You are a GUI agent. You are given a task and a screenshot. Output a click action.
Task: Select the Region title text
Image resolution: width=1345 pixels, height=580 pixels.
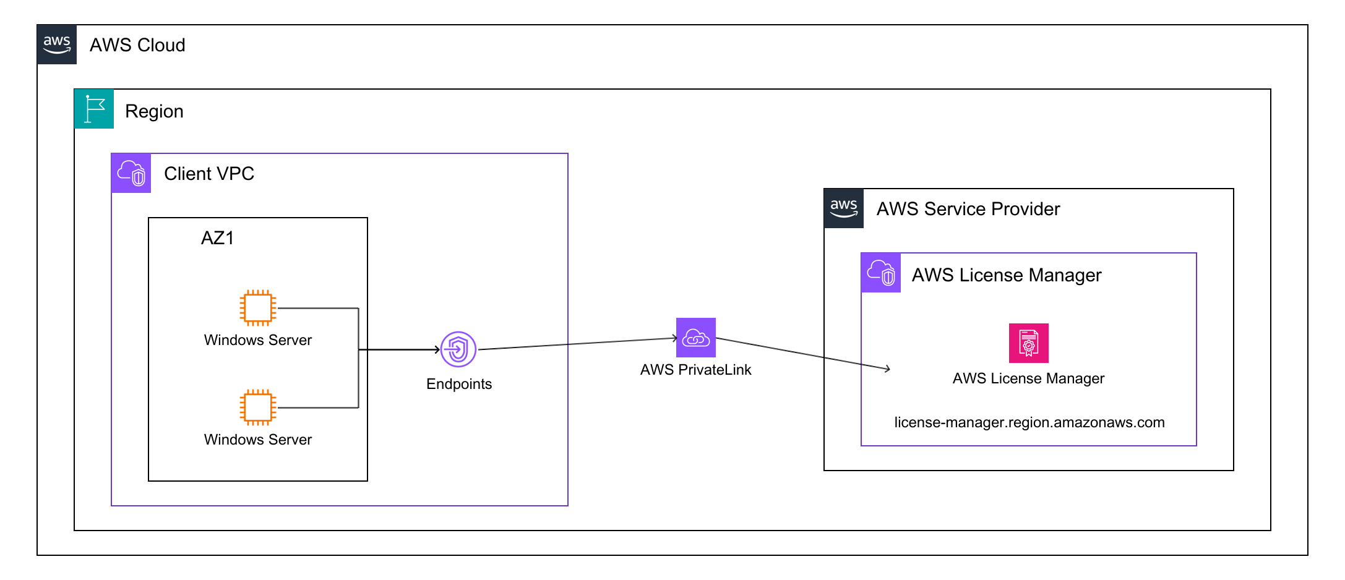(x=154, y=111)
